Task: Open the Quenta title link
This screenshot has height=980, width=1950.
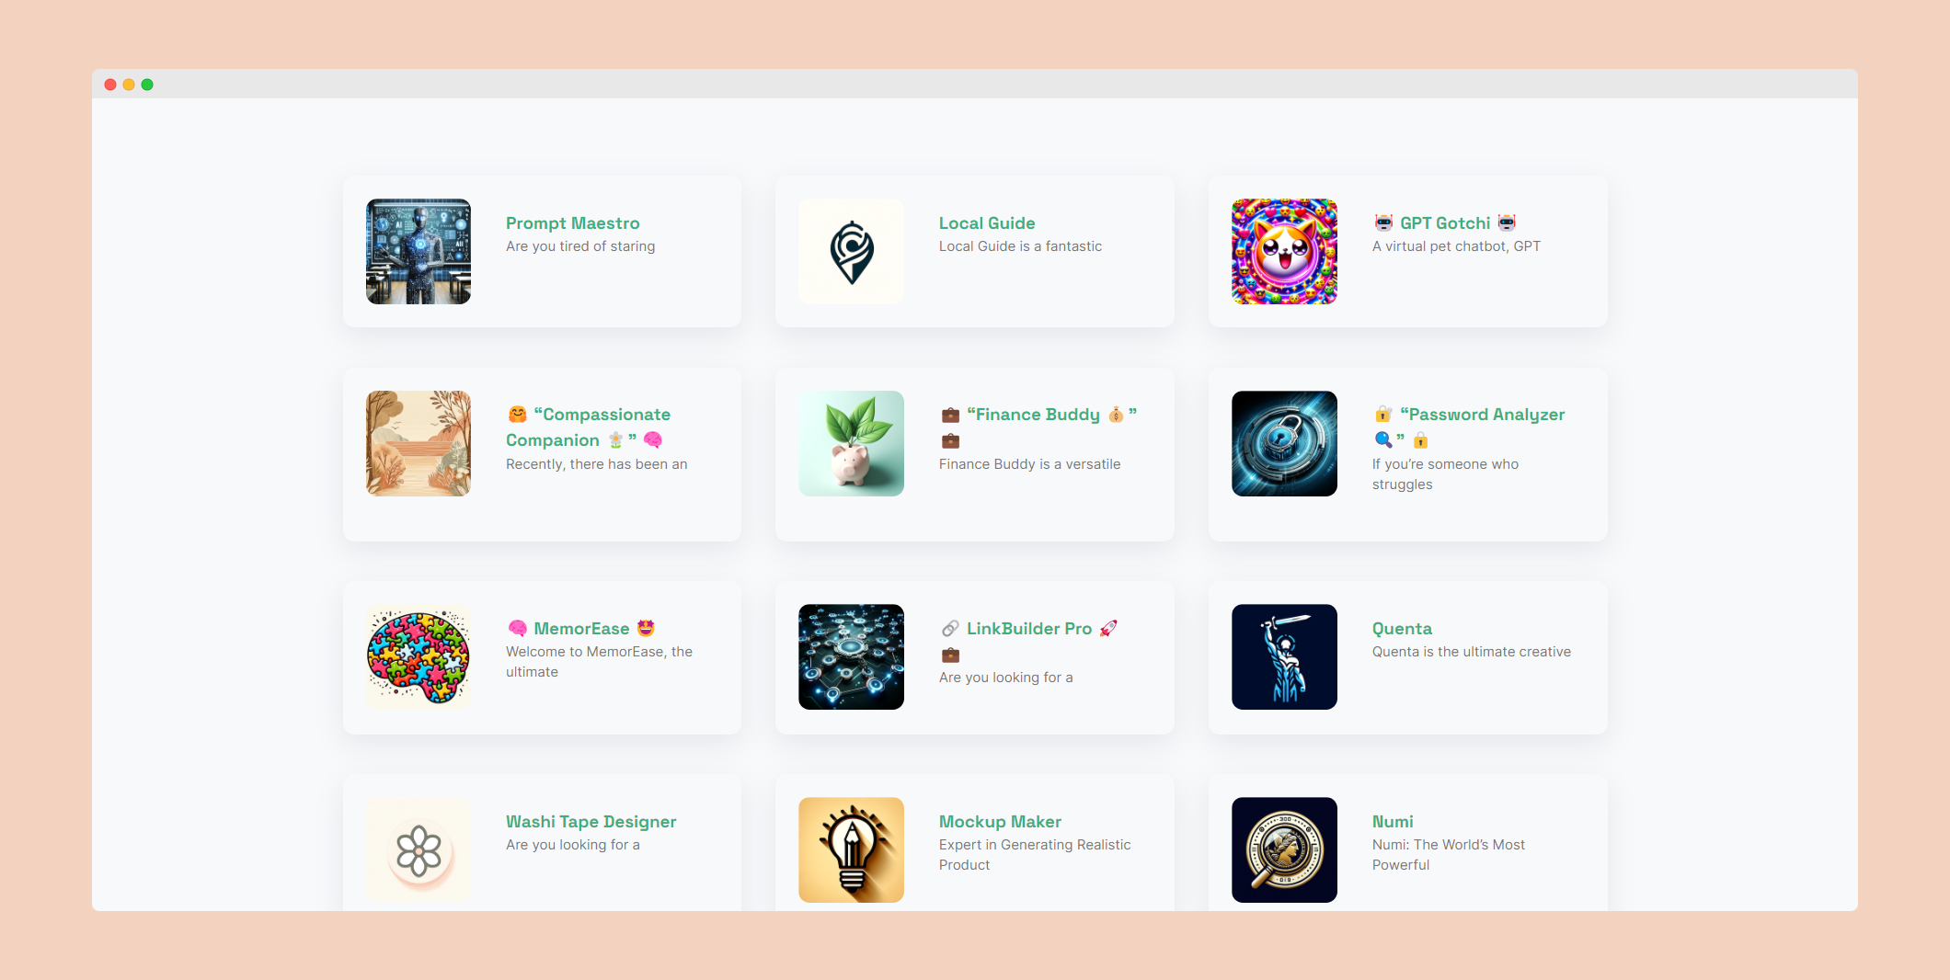Action: (x=1402, y=629)
